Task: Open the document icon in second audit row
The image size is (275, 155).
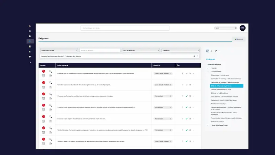Action: point(50,87)
